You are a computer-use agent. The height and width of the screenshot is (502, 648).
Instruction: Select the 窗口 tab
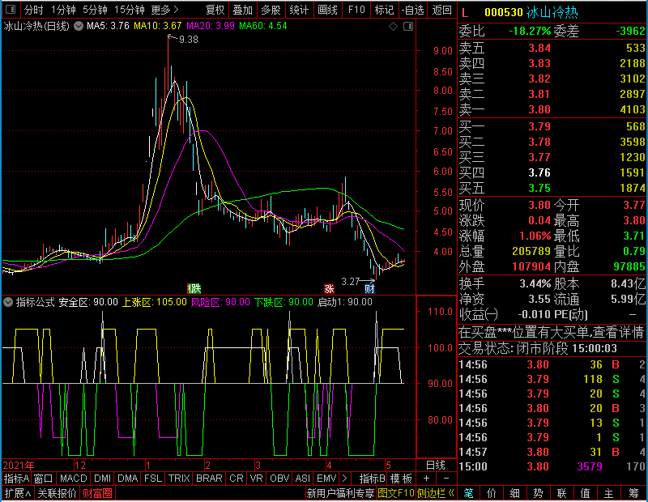[44, 479]
